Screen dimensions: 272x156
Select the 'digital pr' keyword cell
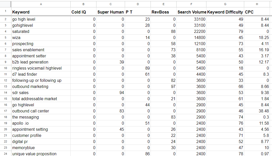point(41,142)
